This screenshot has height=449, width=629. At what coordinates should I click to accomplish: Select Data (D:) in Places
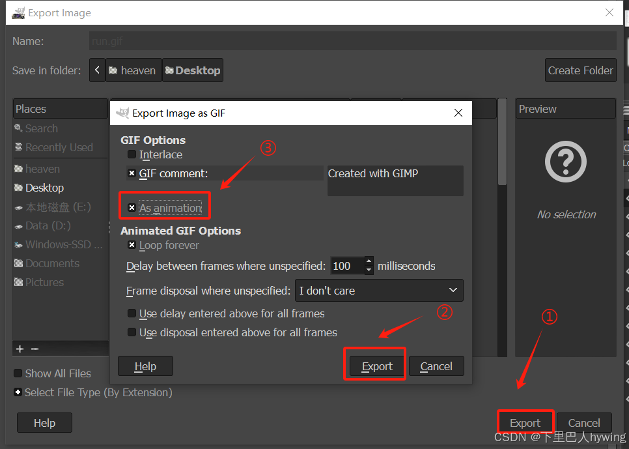tap(60, 225)
